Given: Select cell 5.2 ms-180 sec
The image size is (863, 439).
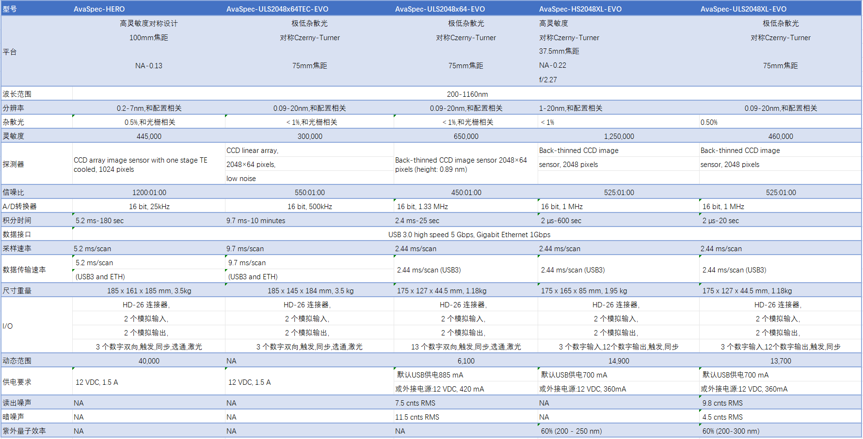Looking at the screenshot, I should click(149, 220).
